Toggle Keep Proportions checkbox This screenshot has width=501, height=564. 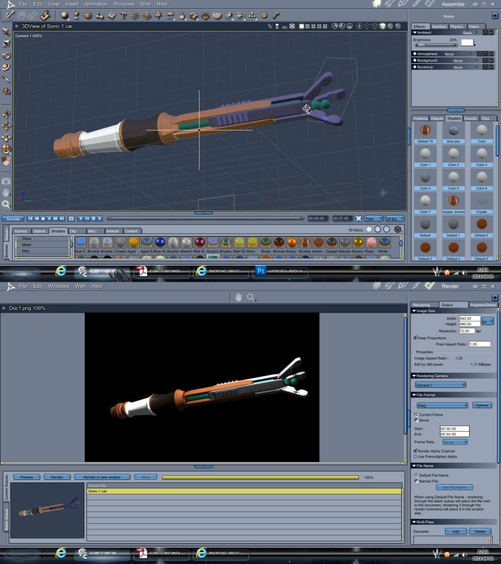[415, 338]
